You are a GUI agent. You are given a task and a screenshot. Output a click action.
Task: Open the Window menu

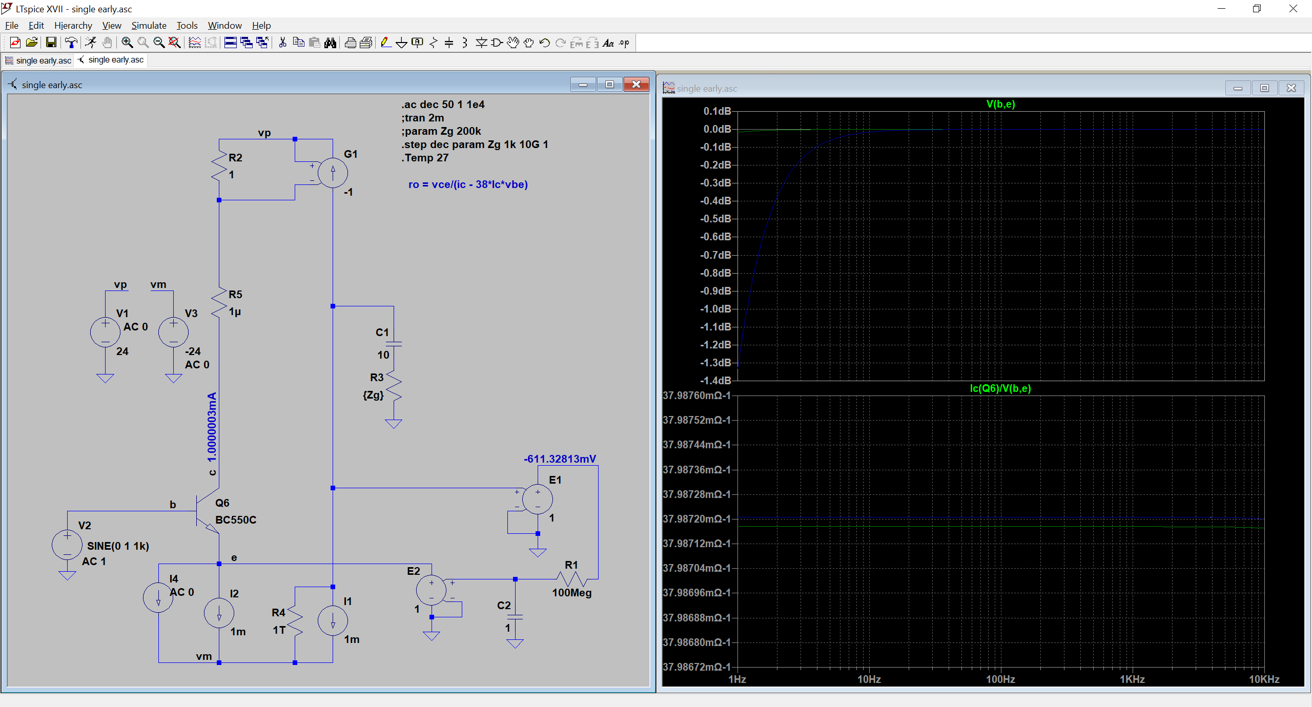(224, 25)
